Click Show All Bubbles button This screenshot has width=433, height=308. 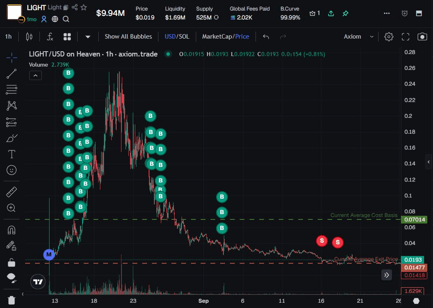point(128,37)
